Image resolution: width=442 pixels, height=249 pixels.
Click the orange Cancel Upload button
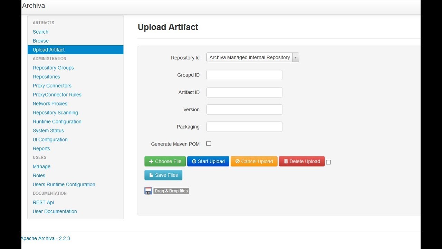[254, 161]
